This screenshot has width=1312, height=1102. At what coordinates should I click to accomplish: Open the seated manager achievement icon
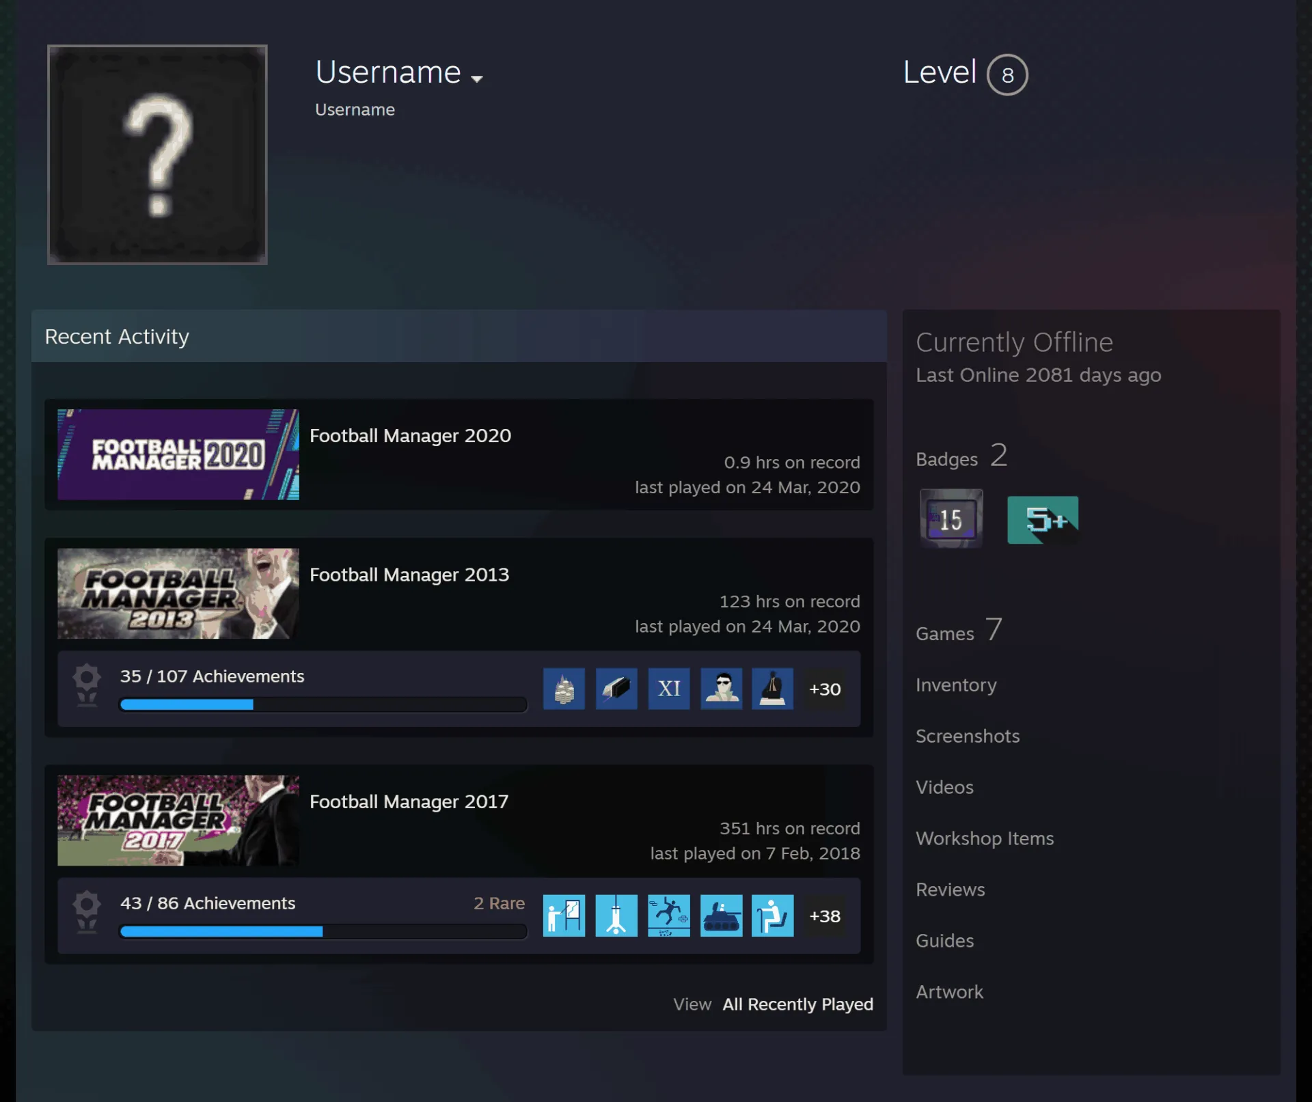[773, 915]
